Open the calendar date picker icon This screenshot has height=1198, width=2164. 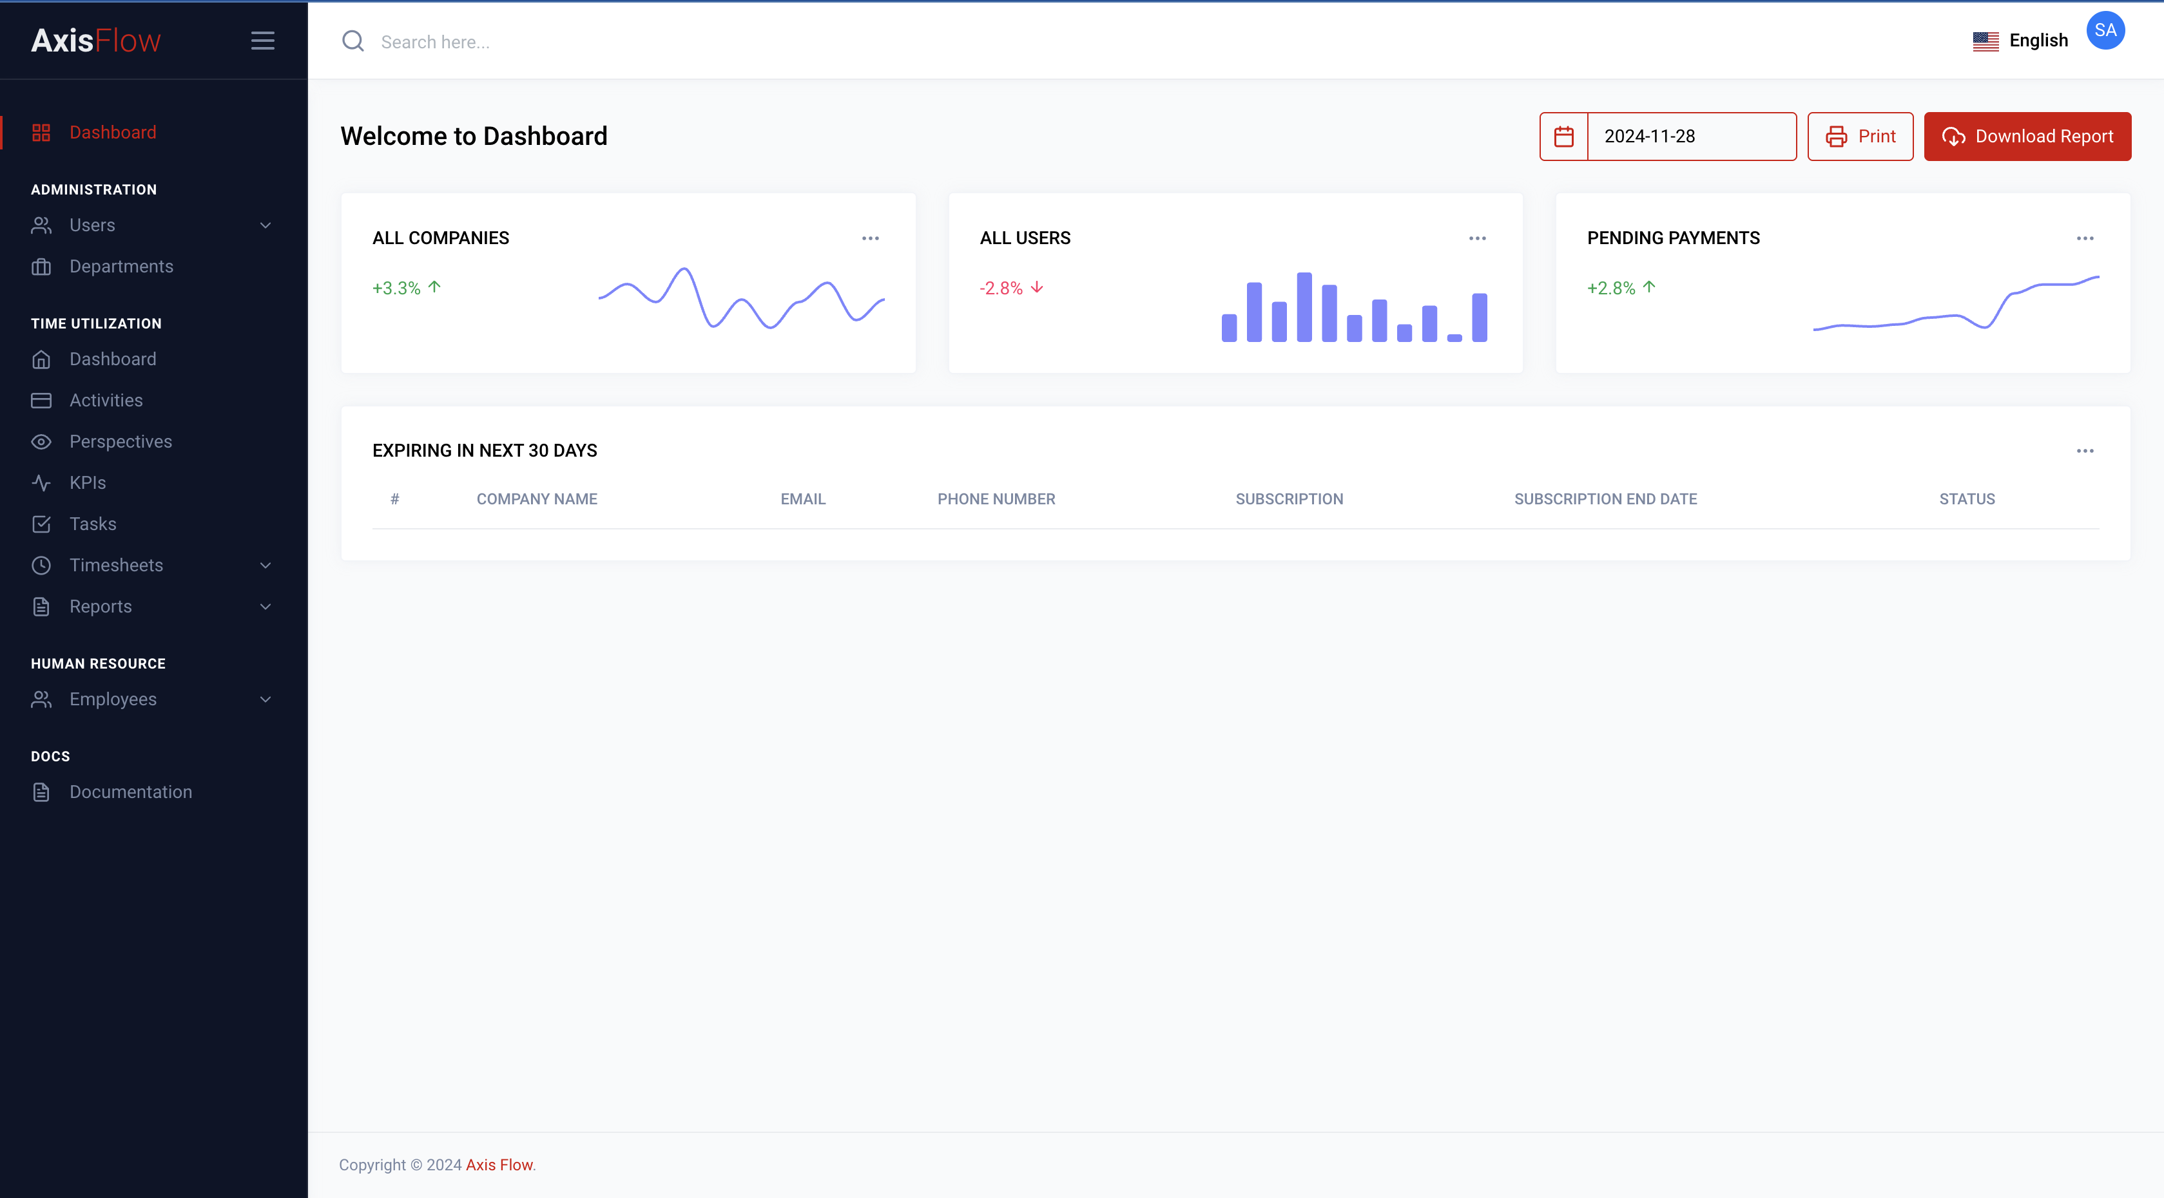(1563, 136)
